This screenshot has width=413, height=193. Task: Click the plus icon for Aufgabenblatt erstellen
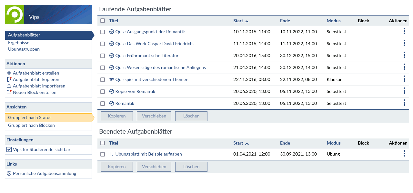(x=9, y=73)
